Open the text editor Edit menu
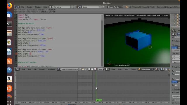The width and height of the screenshot is (187, 105). coord(35,69)
